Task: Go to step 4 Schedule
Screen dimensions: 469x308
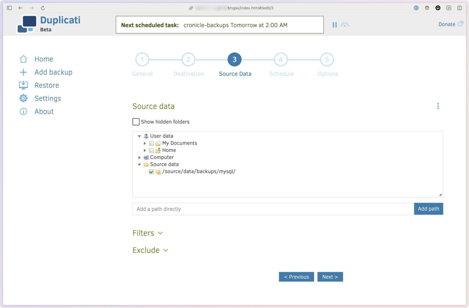Action: [281, 60]
